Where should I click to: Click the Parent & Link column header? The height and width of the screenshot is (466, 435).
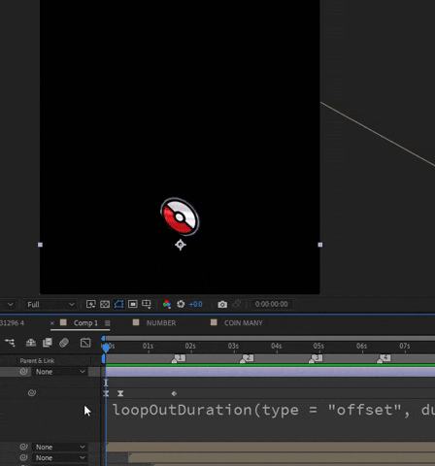(x=37, y=360)
